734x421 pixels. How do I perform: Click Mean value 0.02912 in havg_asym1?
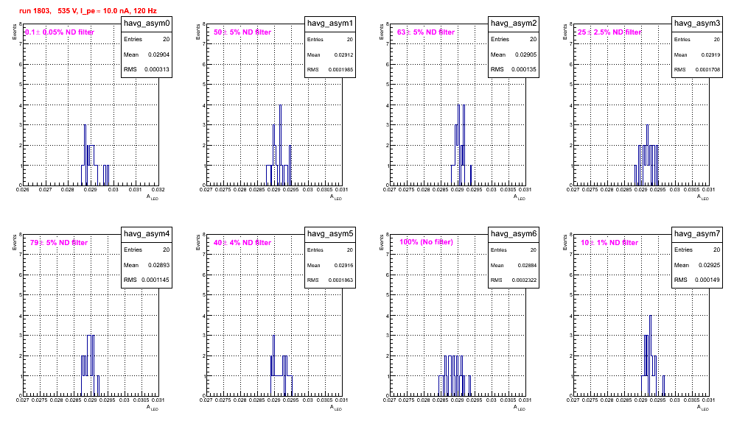[343, 55]
